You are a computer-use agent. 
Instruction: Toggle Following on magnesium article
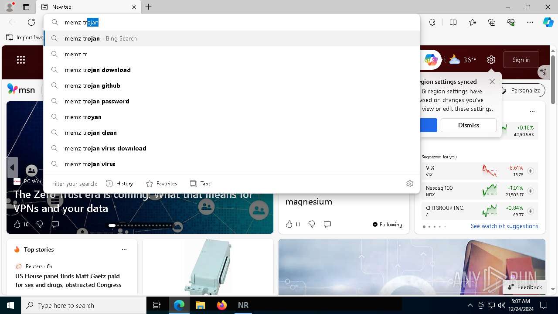[x=387, y=225]
